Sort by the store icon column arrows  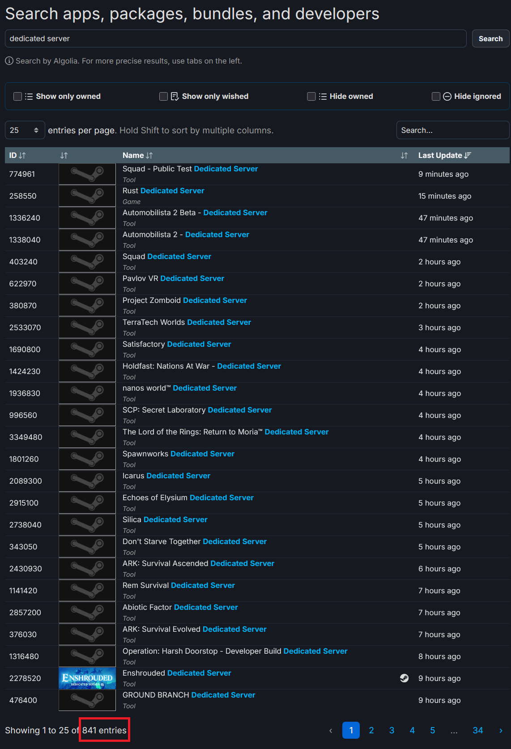tap(404, 155)
